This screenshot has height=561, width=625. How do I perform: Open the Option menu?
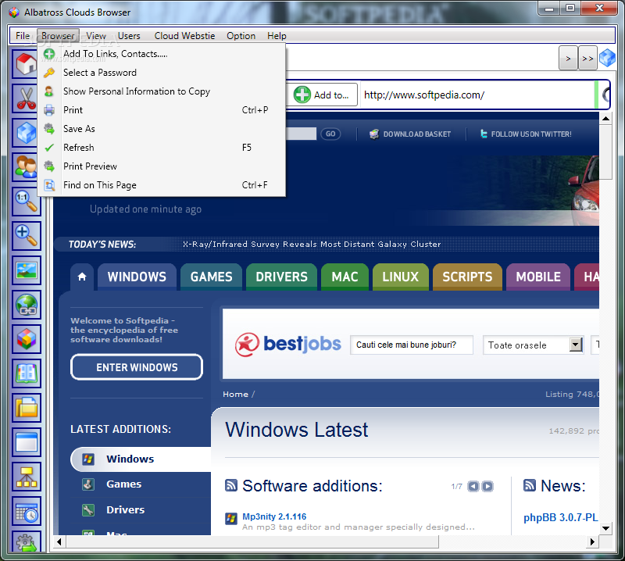[x=241, y=36]
